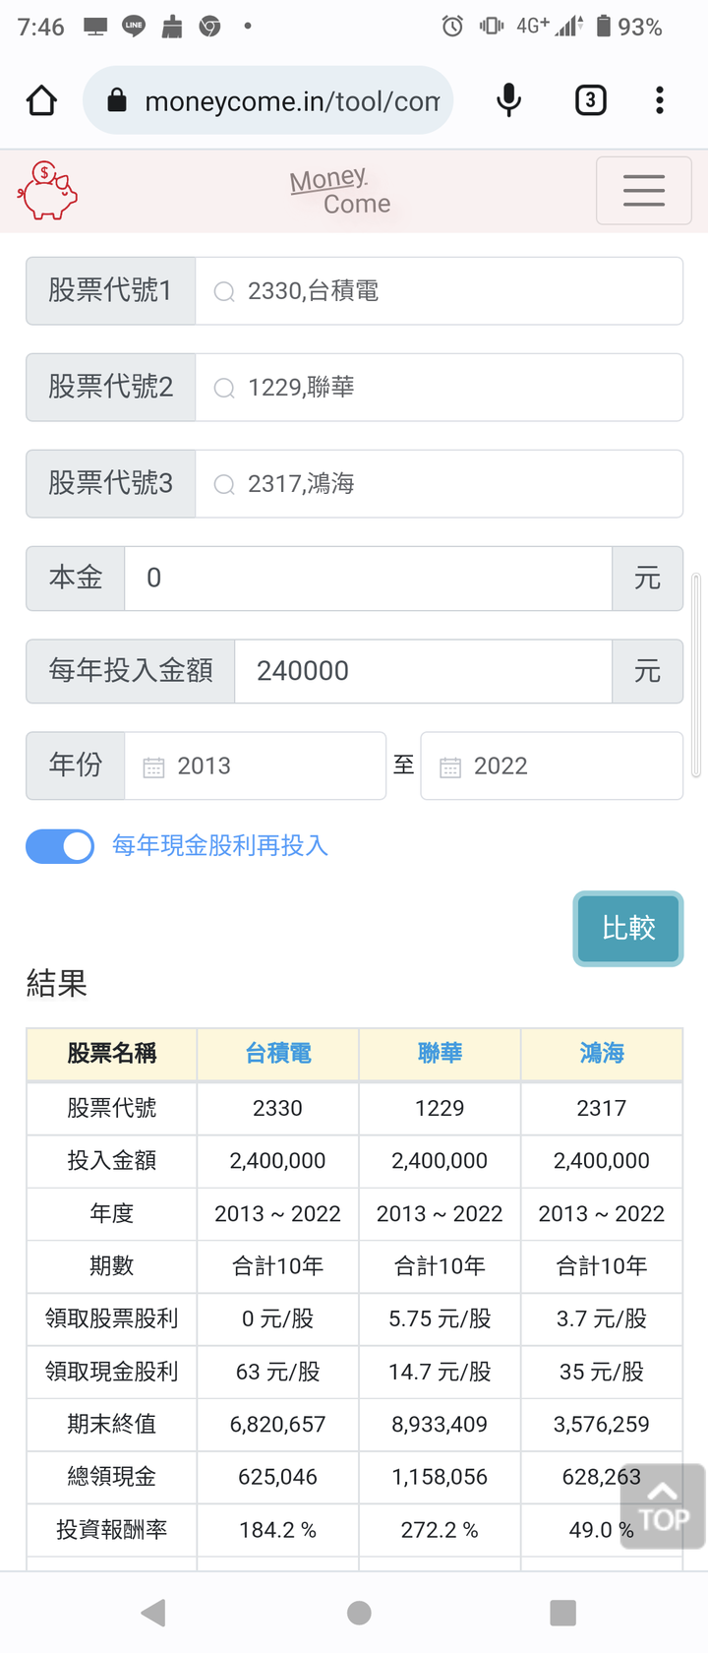This screenshot has height=1653, width=708.
Task: Tap the 每年投入金額 input field
Action: [x=423, y=672]
